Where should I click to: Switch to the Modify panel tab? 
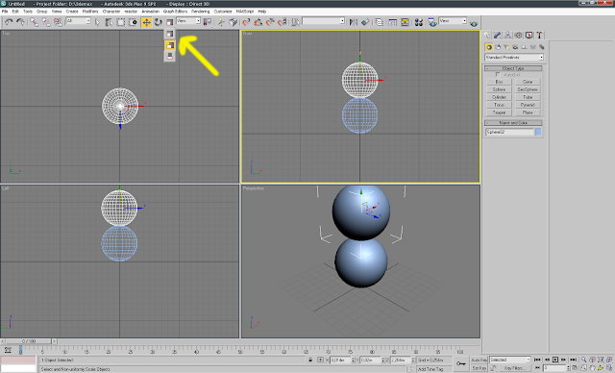(498, 36)
